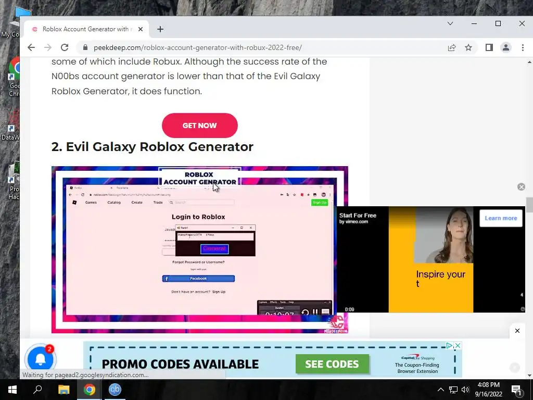Screen dimensions: 533x400
Task: Close the Roblox Account Generator tab
Action: click(141, 29)
